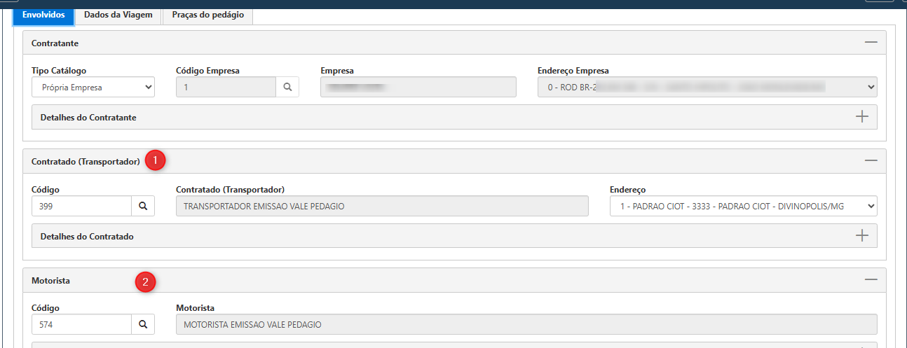Image resolution: width=907 pixels, height=348 pixels.
Task: Switch to the Praças do pedágio tab
Action: 207,15
